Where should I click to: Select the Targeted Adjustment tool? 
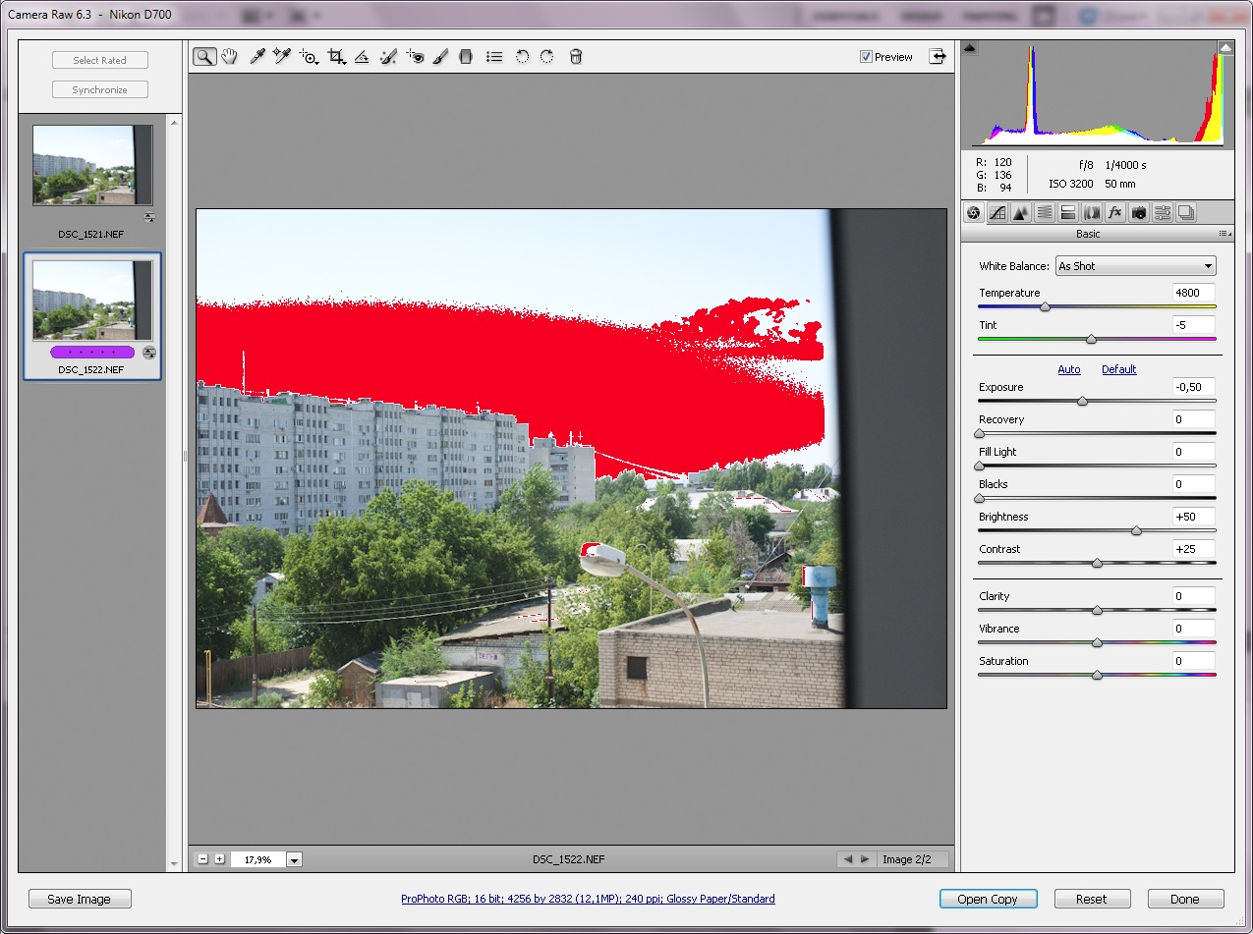310,57
